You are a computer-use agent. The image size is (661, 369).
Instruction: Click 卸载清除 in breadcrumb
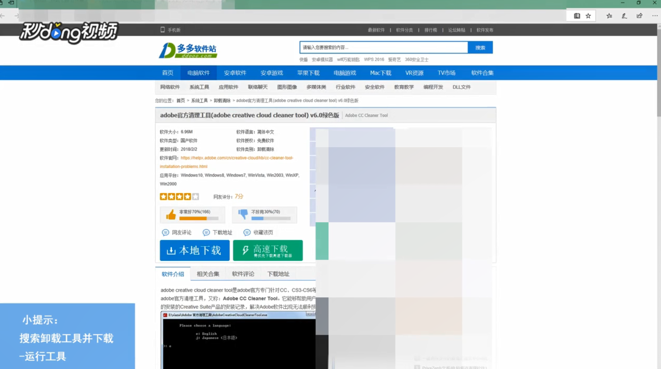[222, 101]
